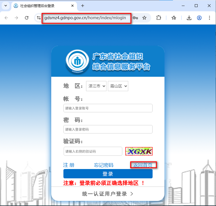Bookmark this page with the star icon
This screenshot has height=206, width=216.
click(x=144, y=18)
